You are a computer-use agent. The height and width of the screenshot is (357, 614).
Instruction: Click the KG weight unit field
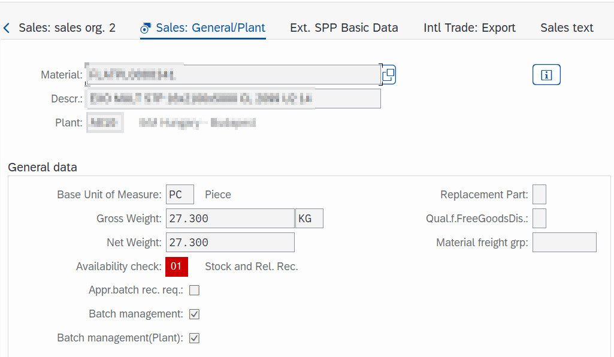[309, 219]
